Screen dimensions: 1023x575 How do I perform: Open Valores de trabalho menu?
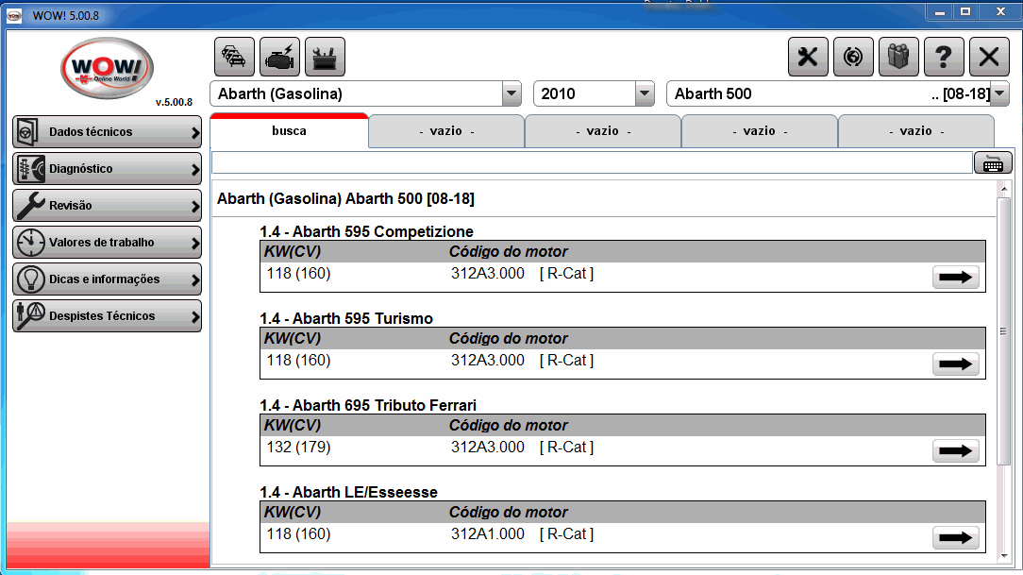click(x=107, y=243)
